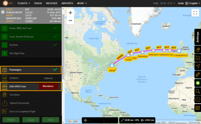Open the FLIGHTS dropdown menu
The image size is (201, 124).
click(x=24, y=3)
